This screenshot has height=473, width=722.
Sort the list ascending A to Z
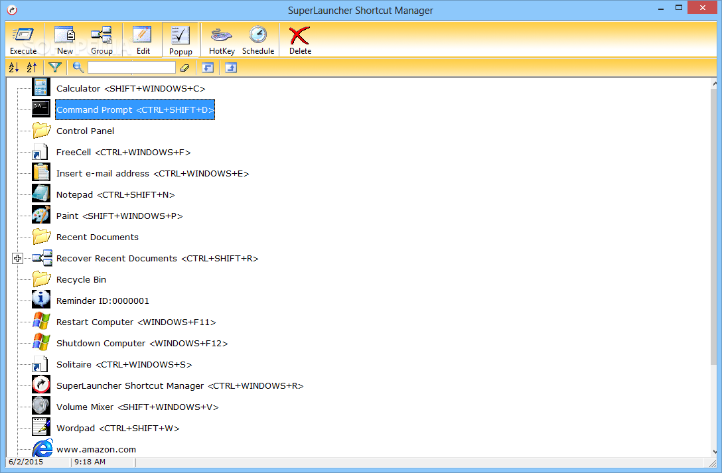click(14, 68)
